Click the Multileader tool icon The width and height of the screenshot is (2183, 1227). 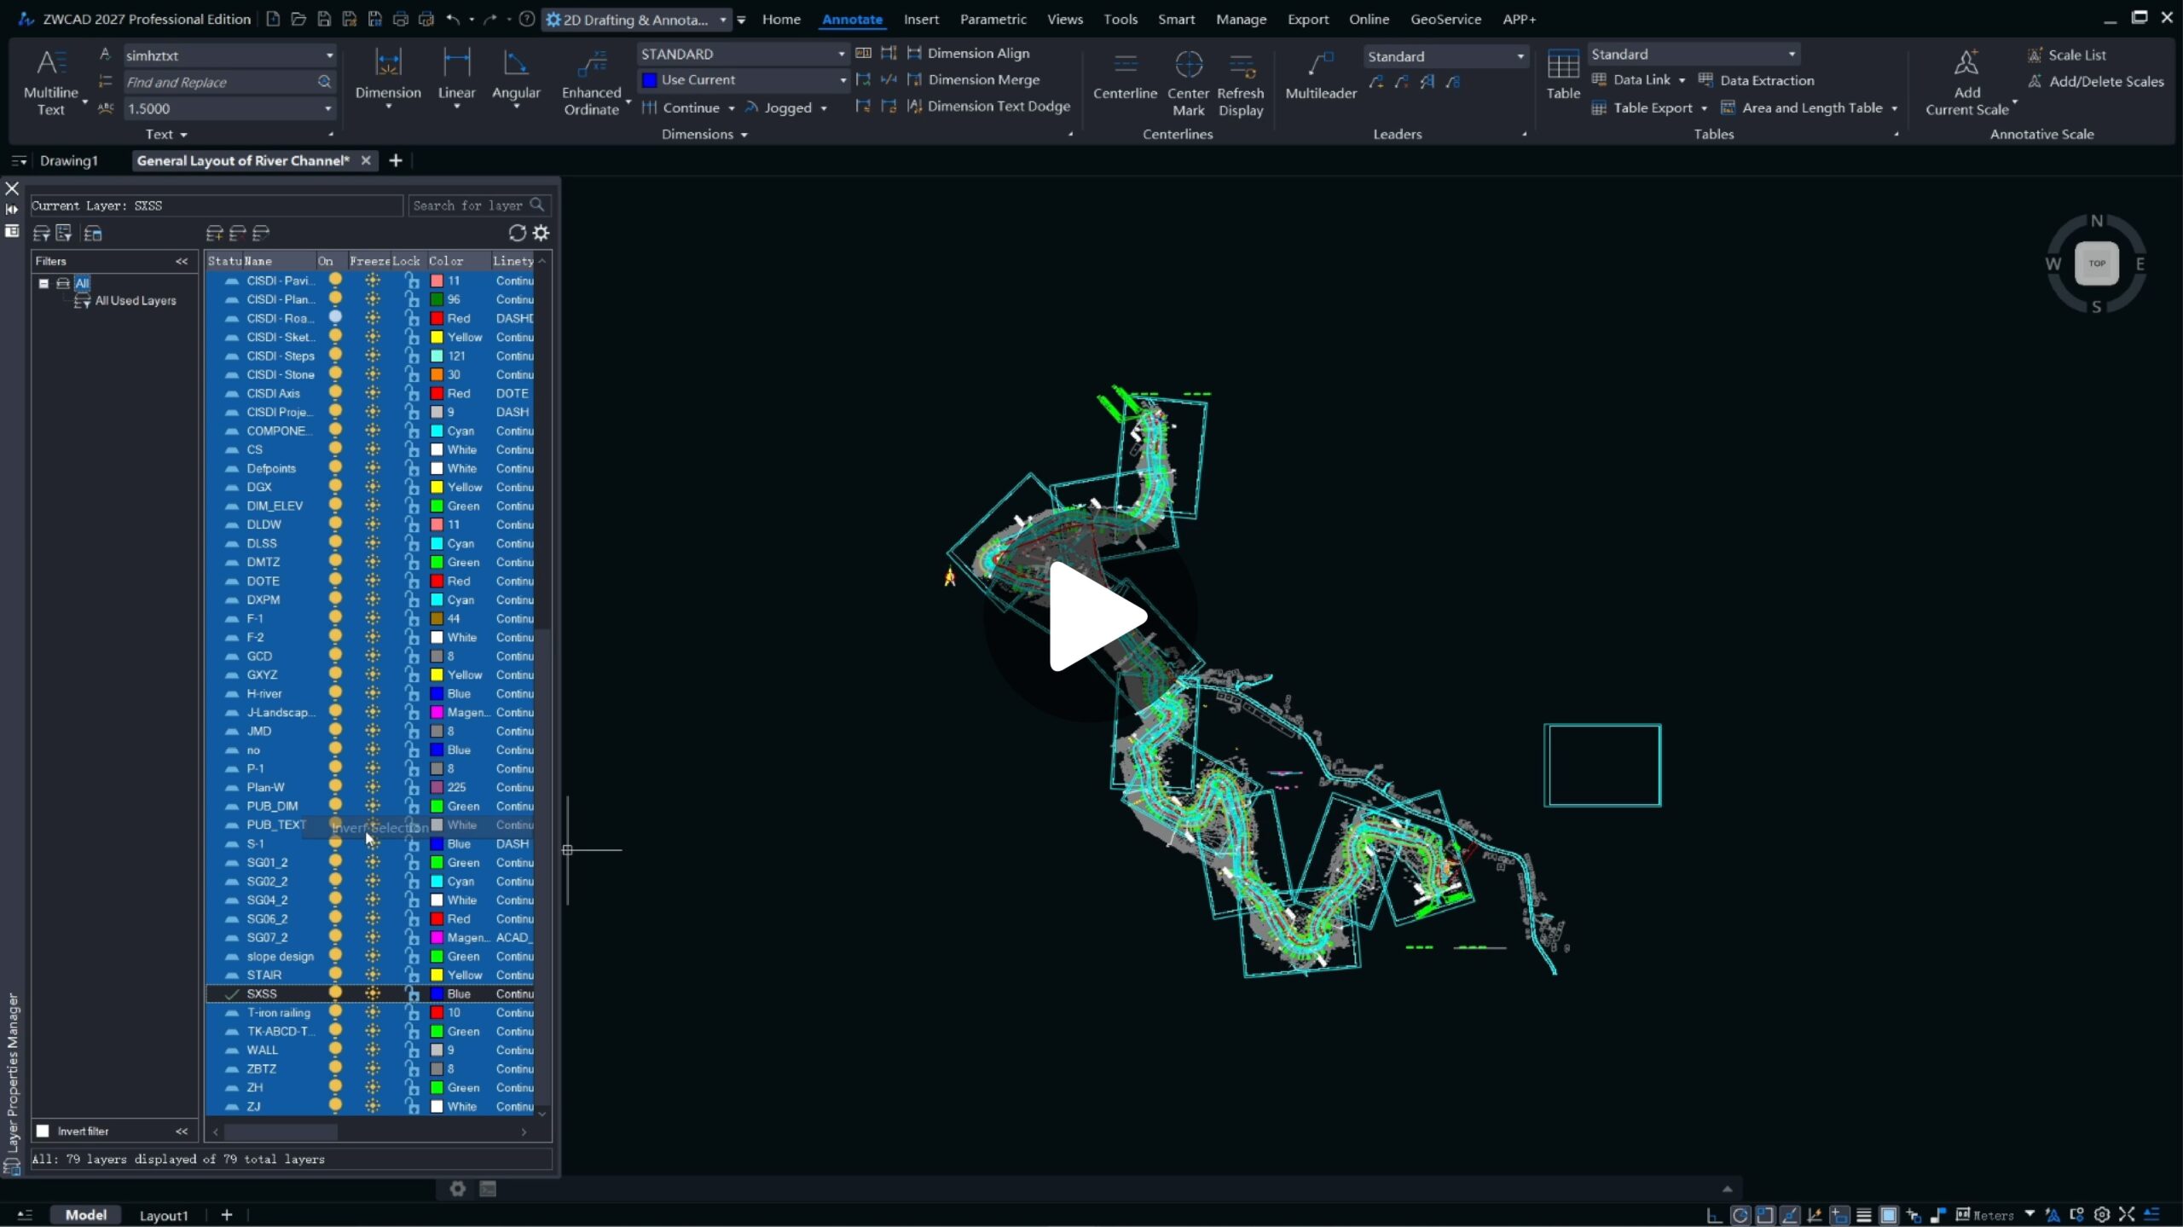tap(1320, 65)
